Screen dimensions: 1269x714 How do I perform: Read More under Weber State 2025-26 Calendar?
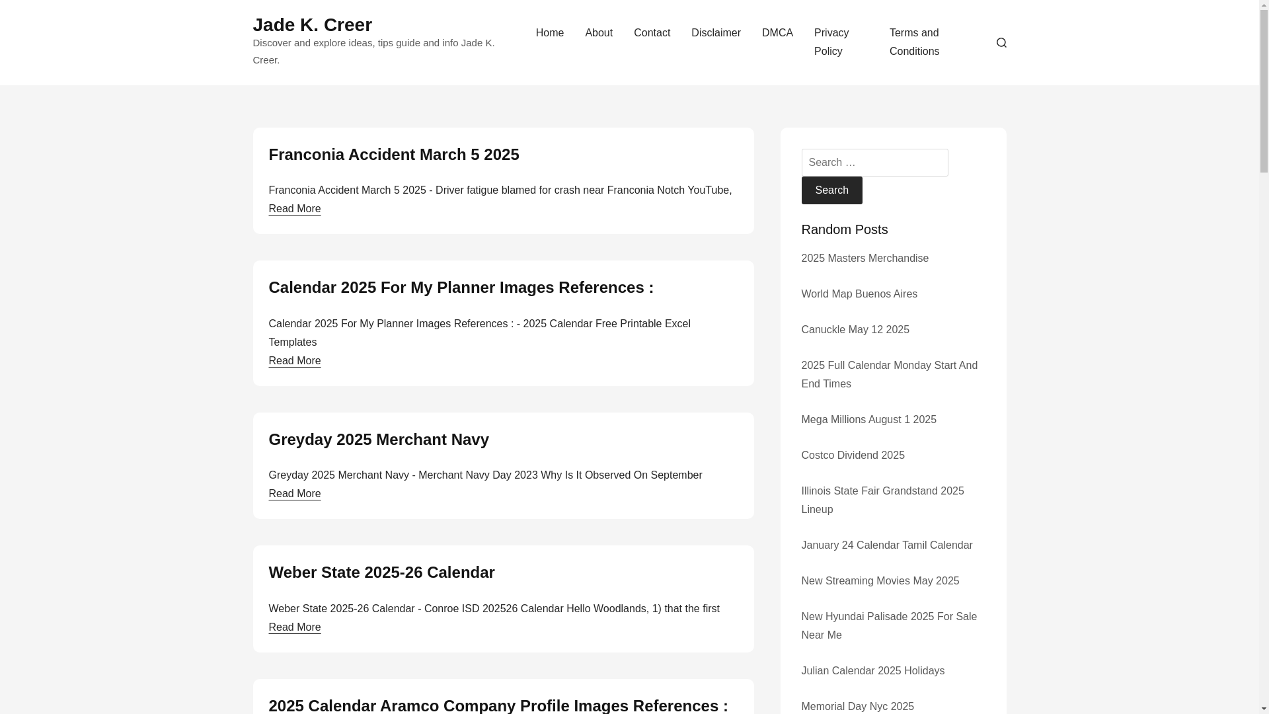pyautogui.click(x=294, y=627)
